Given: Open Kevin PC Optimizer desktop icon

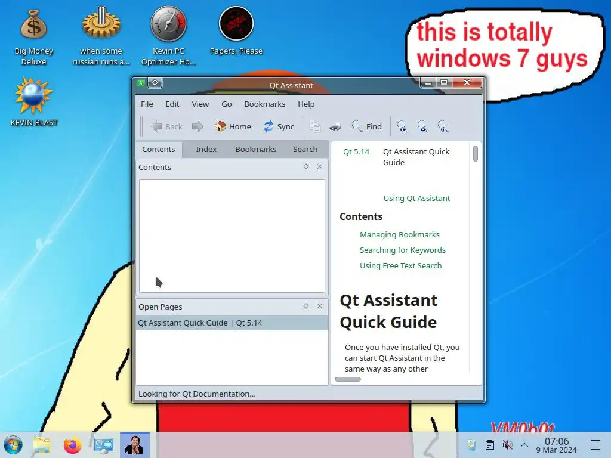Looking at the screenshot, I should (168, 36).
